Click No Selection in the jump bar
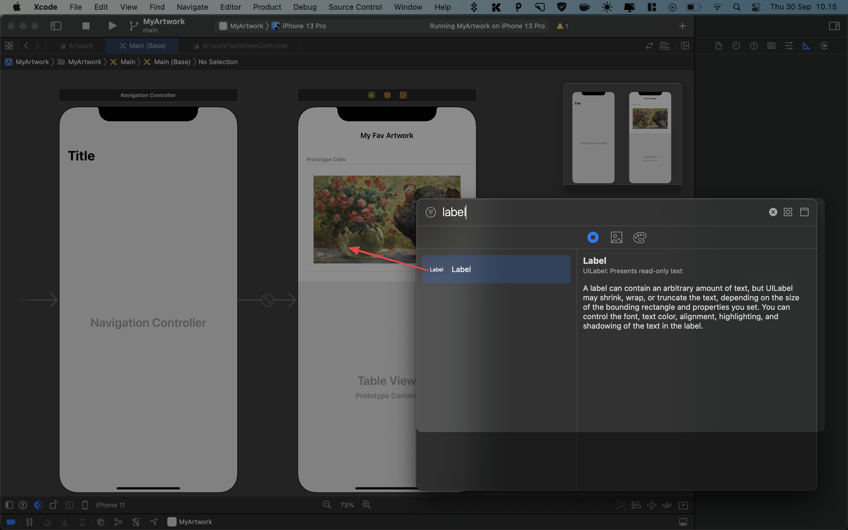 coord(218,62)
